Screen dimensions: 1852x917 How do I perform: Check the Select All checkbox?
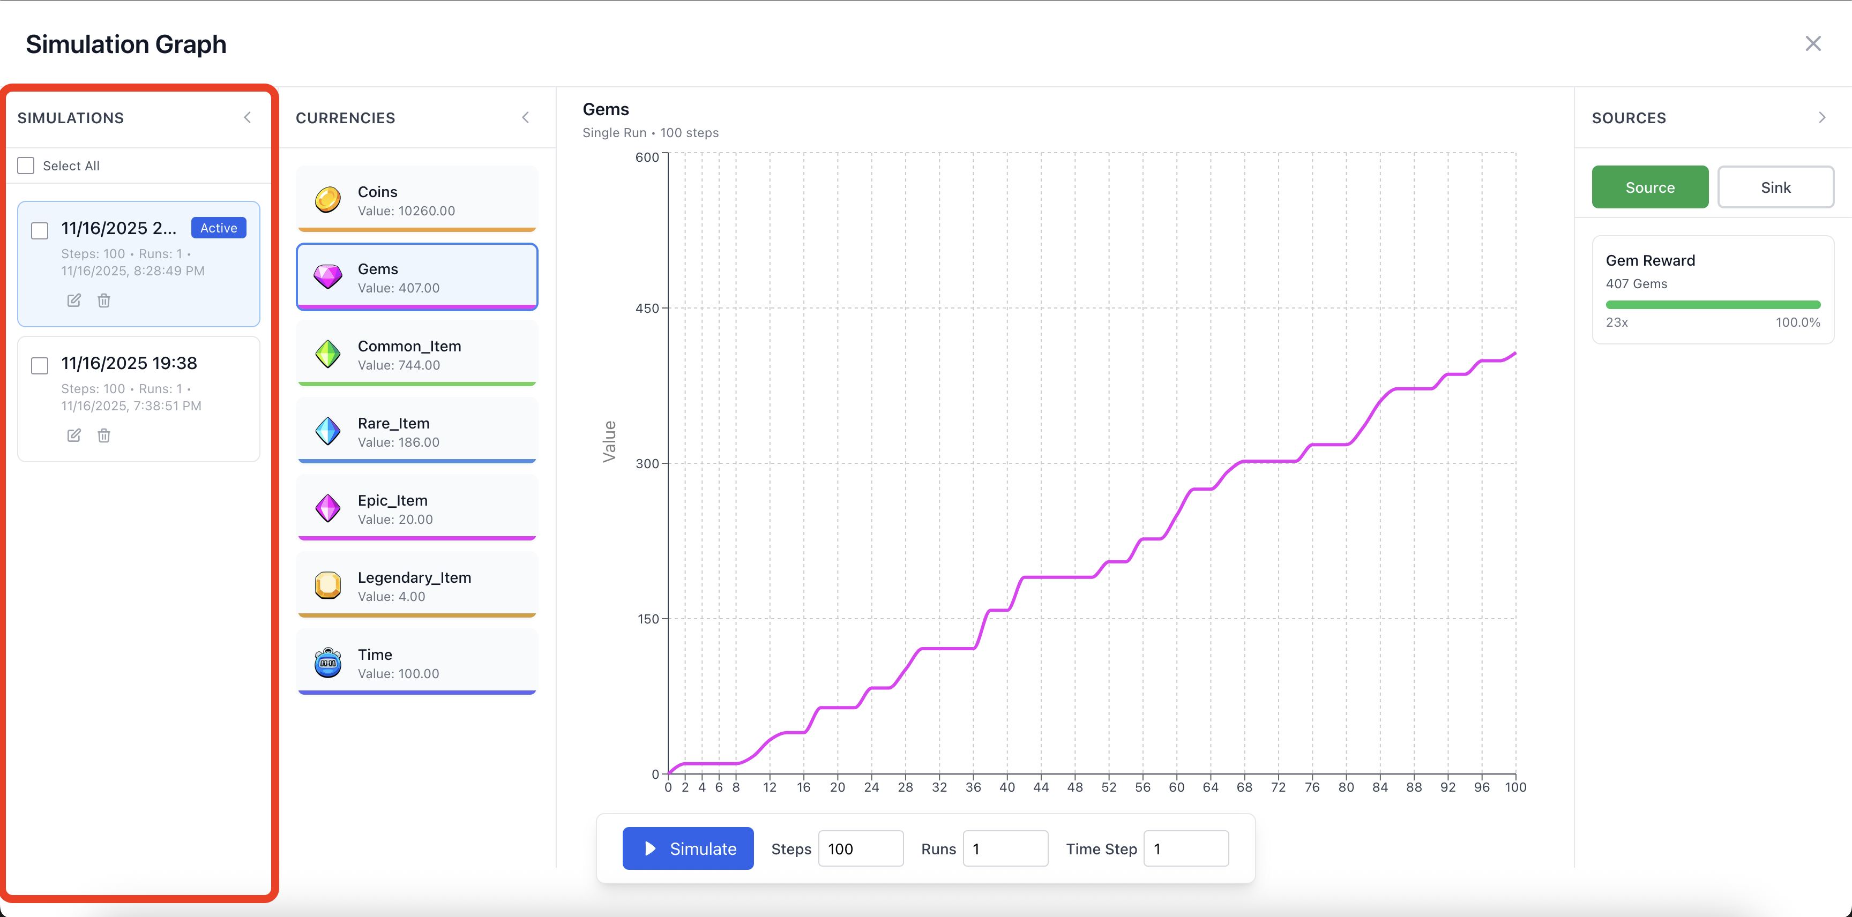(x=26, y=166)
